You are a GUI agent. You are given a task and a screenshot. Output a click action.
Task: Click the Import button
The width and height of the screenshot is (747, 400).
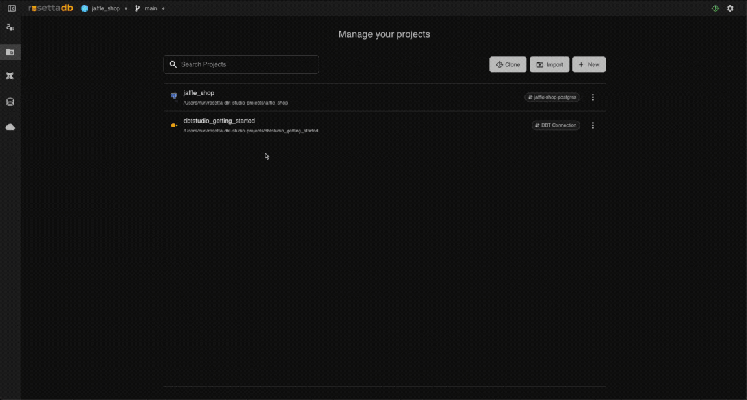(549, 64)
